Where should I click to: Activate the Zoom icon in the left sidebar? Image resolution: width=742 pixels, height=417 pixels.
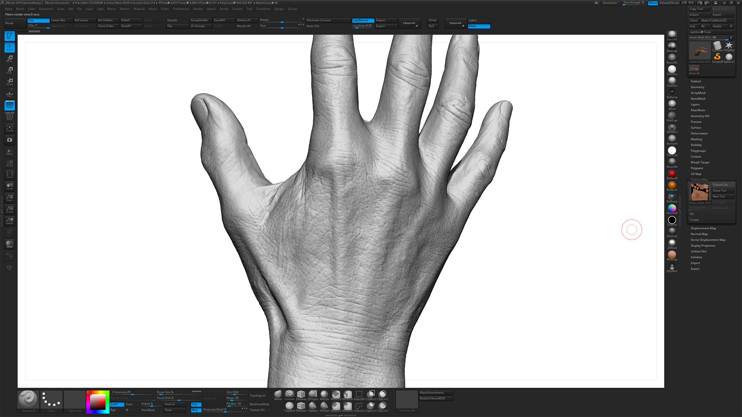(x=9, y=198)
